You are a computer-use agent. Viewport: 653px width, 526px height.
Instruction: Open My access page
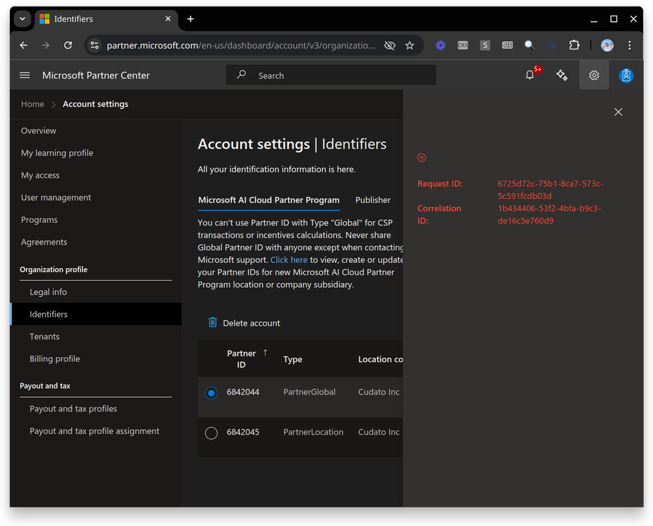[41, 175]
